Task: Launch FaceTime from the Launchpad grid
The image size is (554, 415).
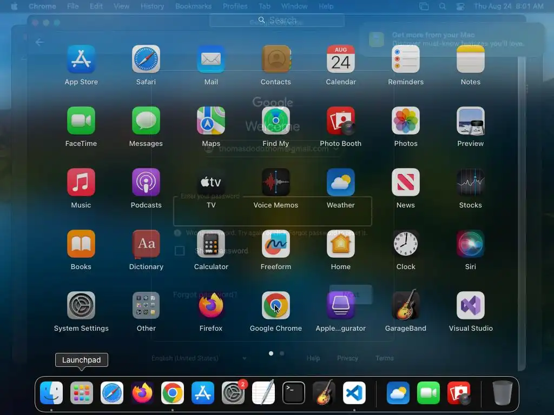Action: [x=81, y=121]
